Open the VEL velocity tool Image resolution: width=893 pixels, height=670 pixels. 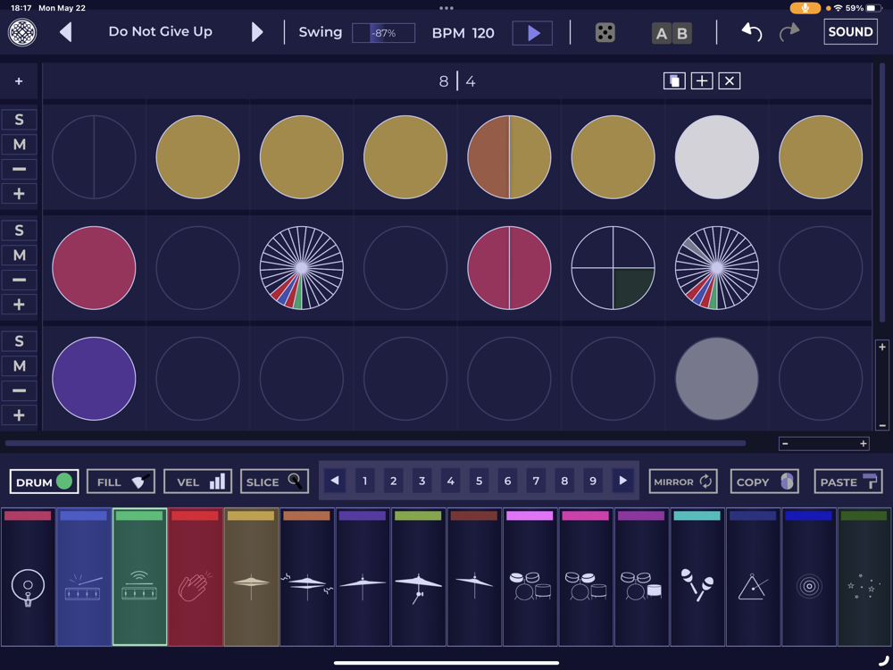(x=197, y=482)
